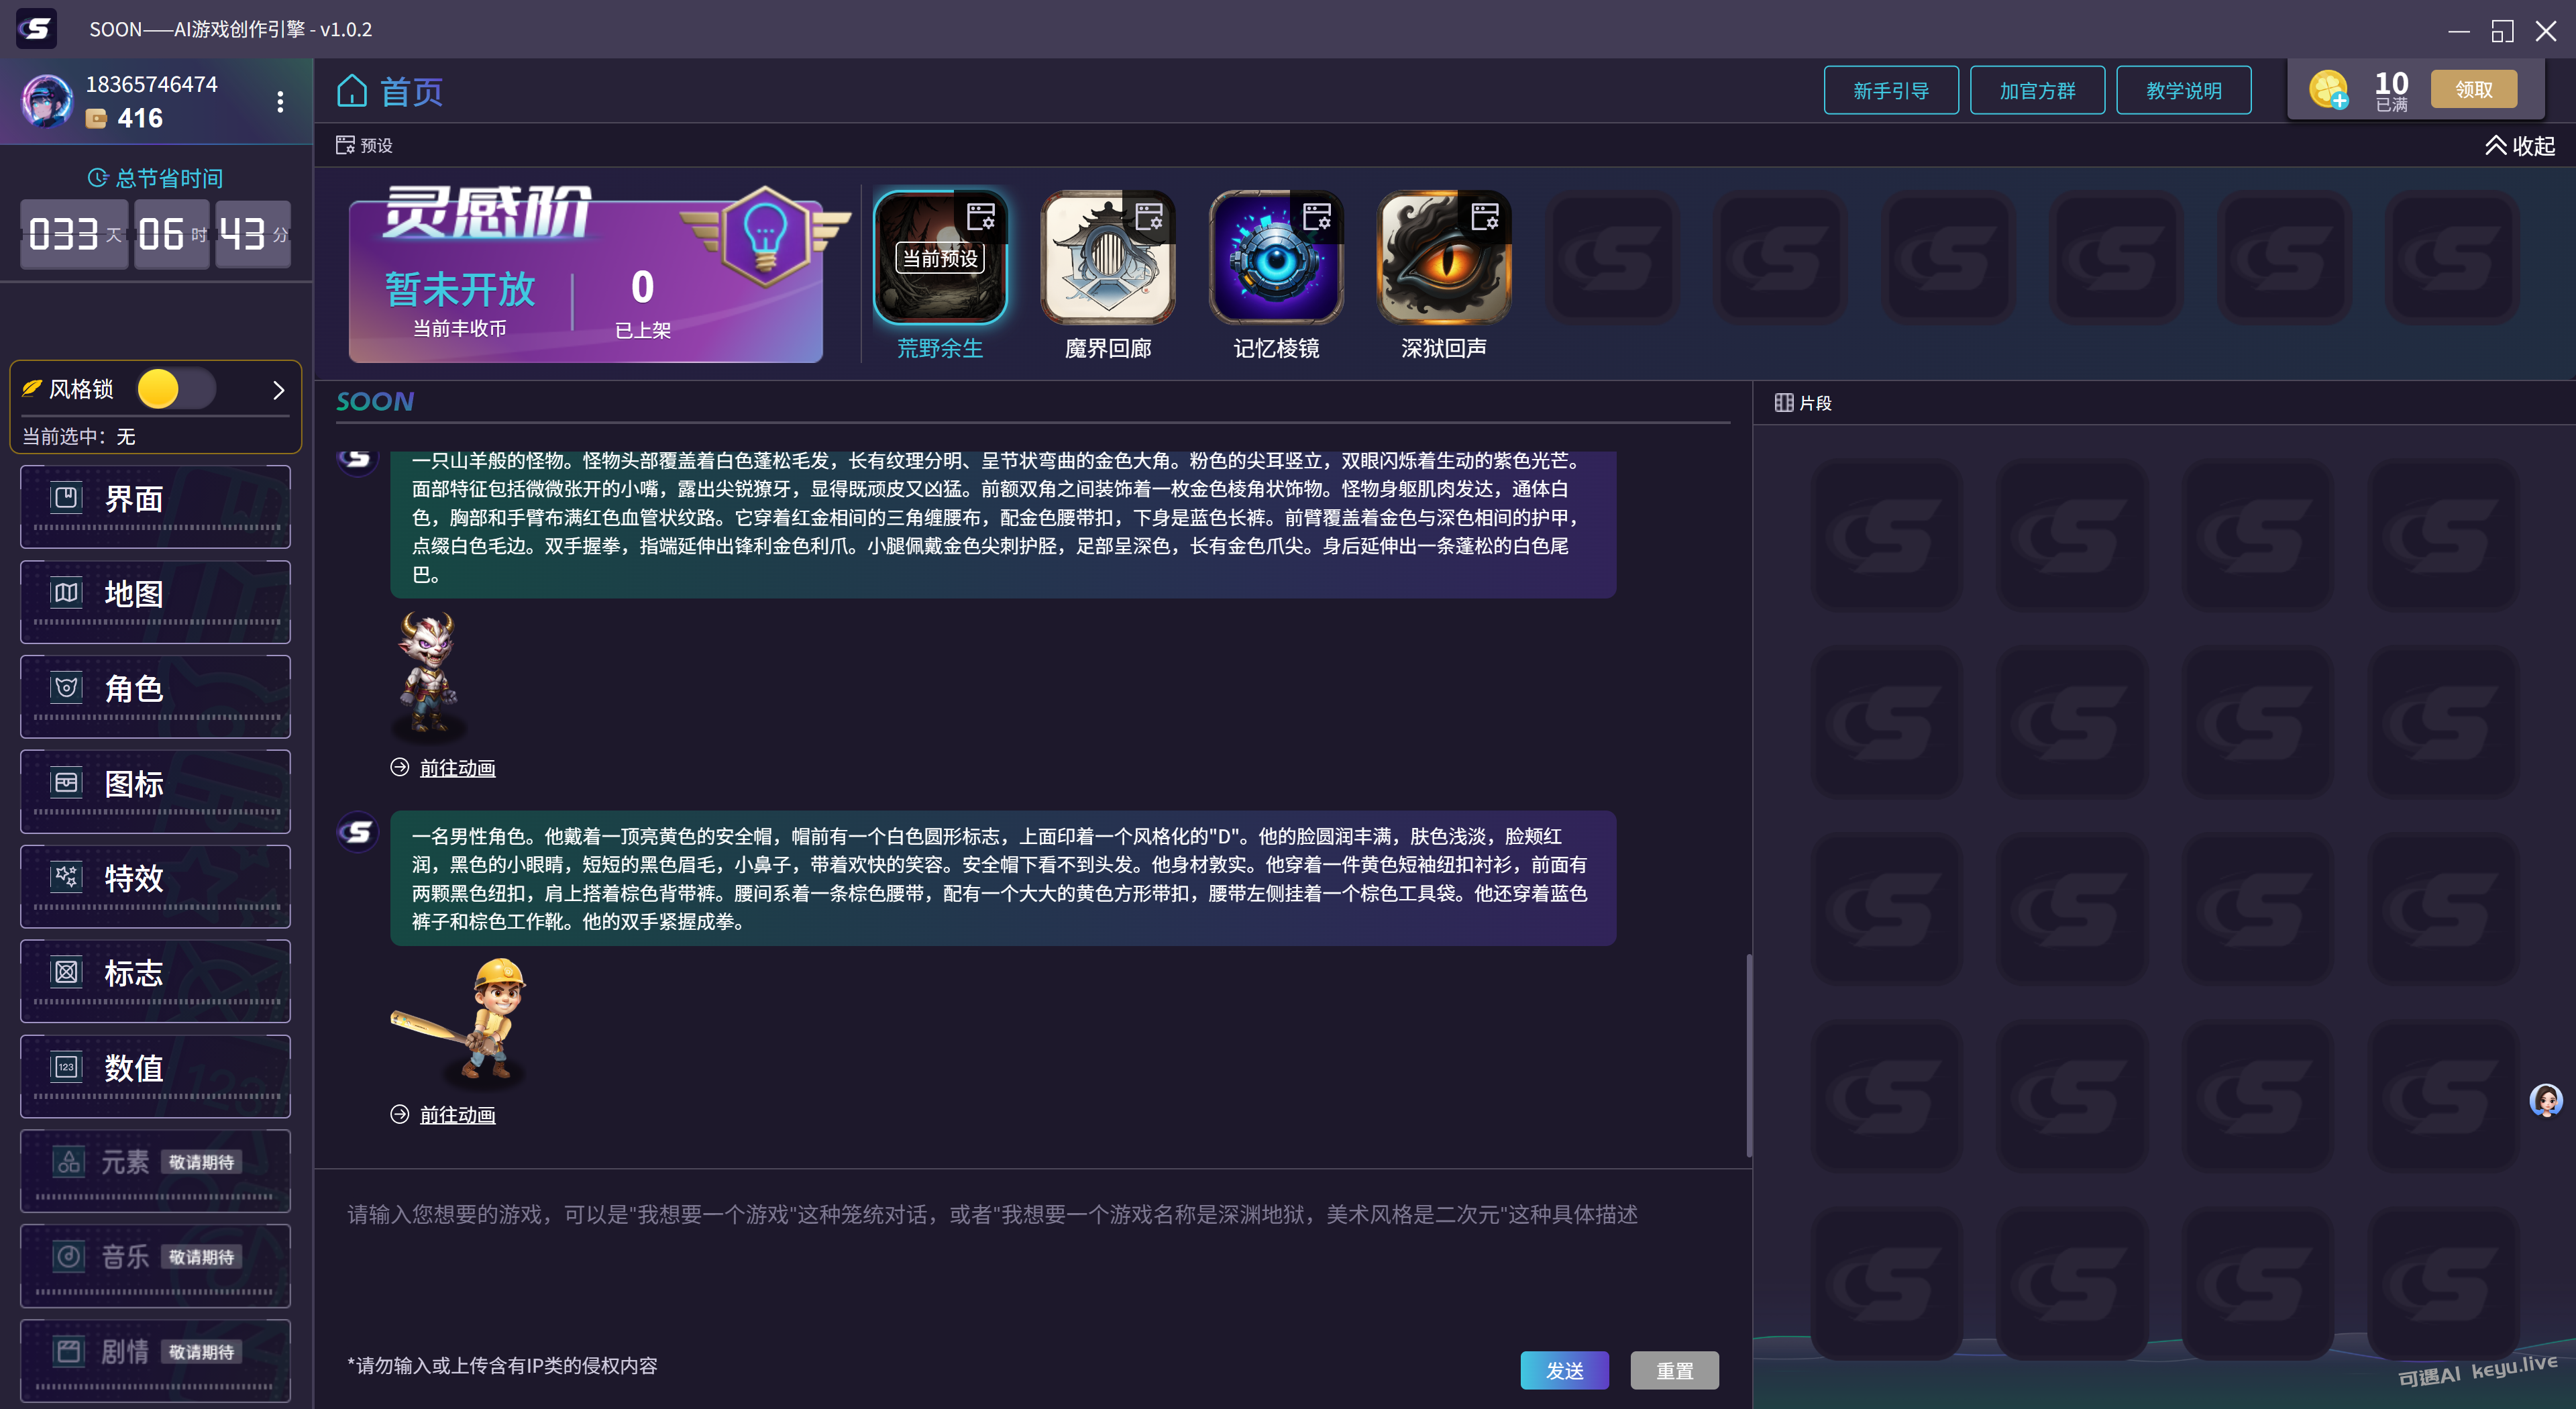
Task: Click the 发送 button
Action: point(1564,1370)
